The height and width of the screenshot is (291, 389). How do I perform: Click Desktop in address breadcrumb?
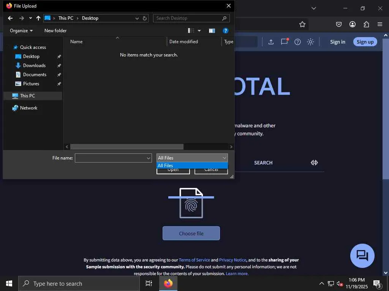(90, 18)
